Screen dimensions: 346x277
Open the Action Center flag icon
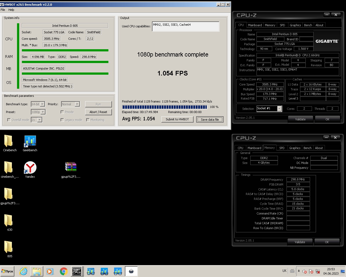(311, 271)
